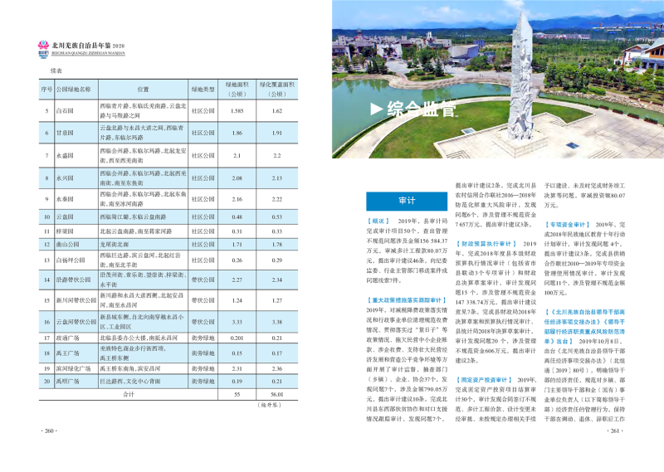Click the 序号 table column header

46,89
